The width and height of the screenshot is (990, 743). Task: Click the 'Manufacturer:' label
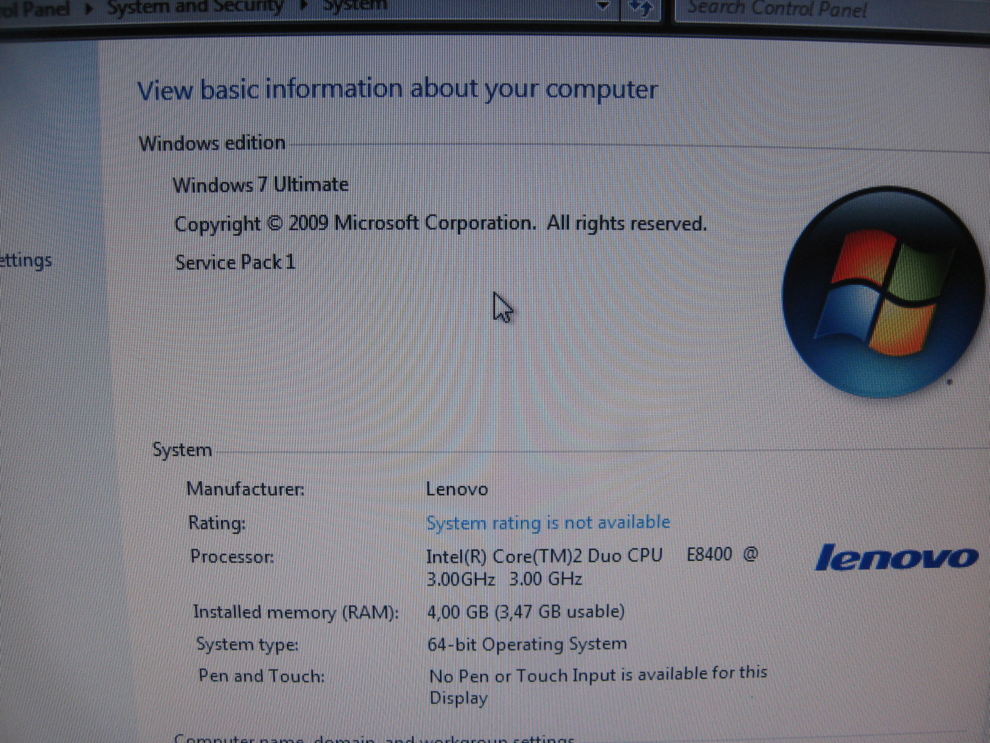tap(246, 489)
